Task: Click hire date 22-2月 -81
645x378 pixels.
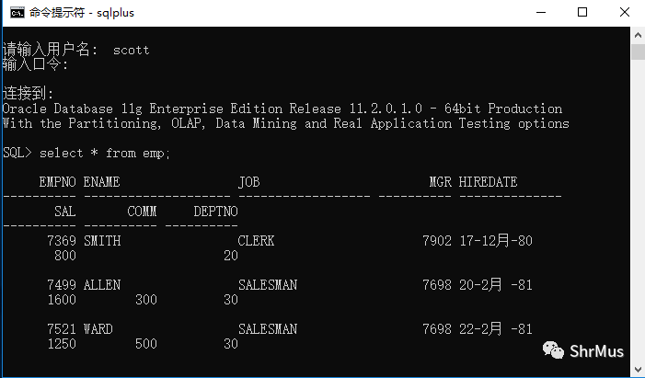Action: [496, 329]
